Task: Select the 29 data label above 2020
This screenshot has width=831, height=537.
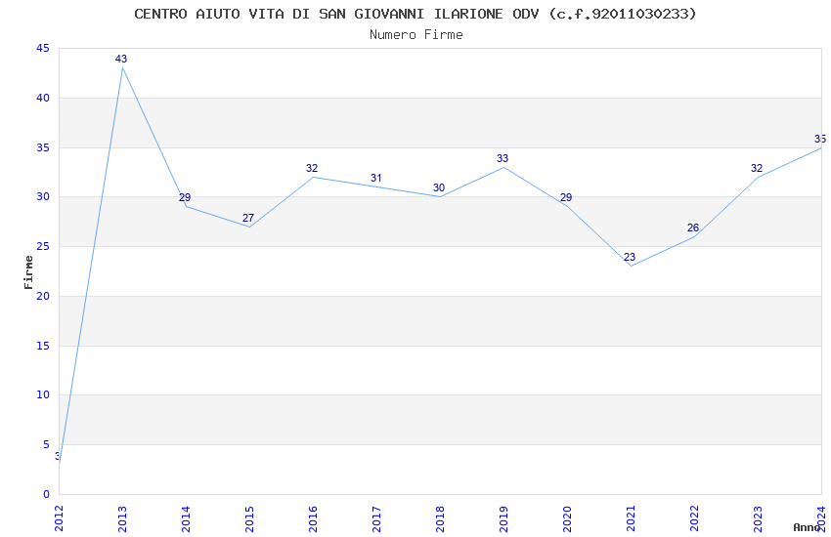Action: point(566,197)
